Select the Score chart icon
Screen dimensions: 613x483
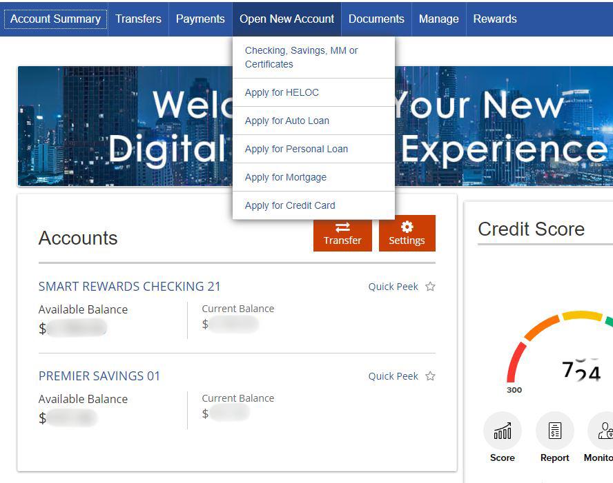[x=502, y=431]
